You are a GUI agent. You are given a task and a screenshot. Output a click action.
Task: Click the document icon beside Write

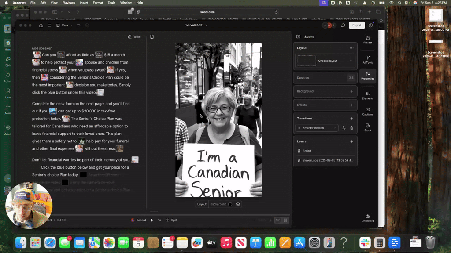[x=152, y=37]
